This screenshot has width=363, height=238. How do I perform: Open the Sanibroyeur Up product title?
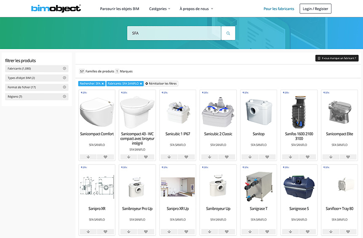[218, 209]
